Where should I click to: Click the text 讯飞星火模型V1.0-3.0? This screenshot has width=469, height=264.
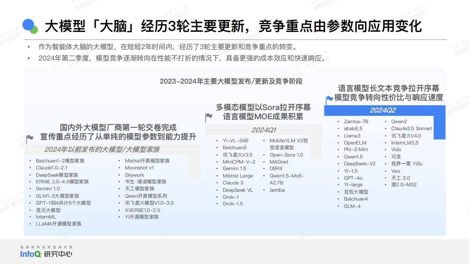point(149,203)
